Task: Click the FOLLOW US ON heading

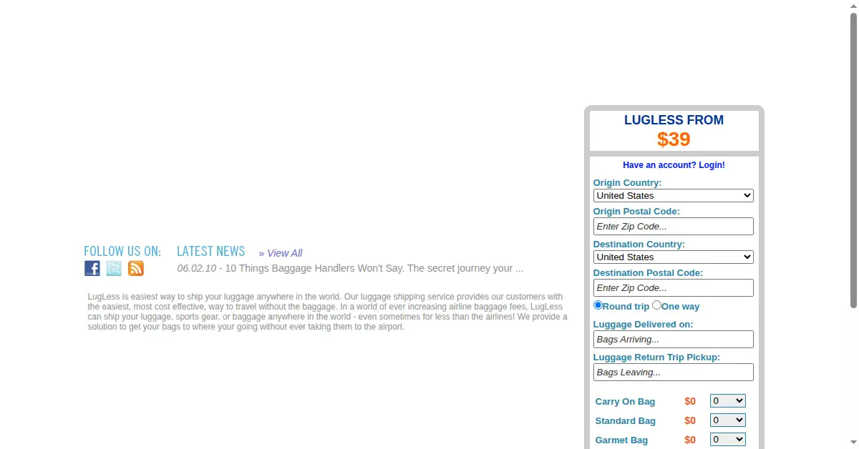Action: point(122,252)
